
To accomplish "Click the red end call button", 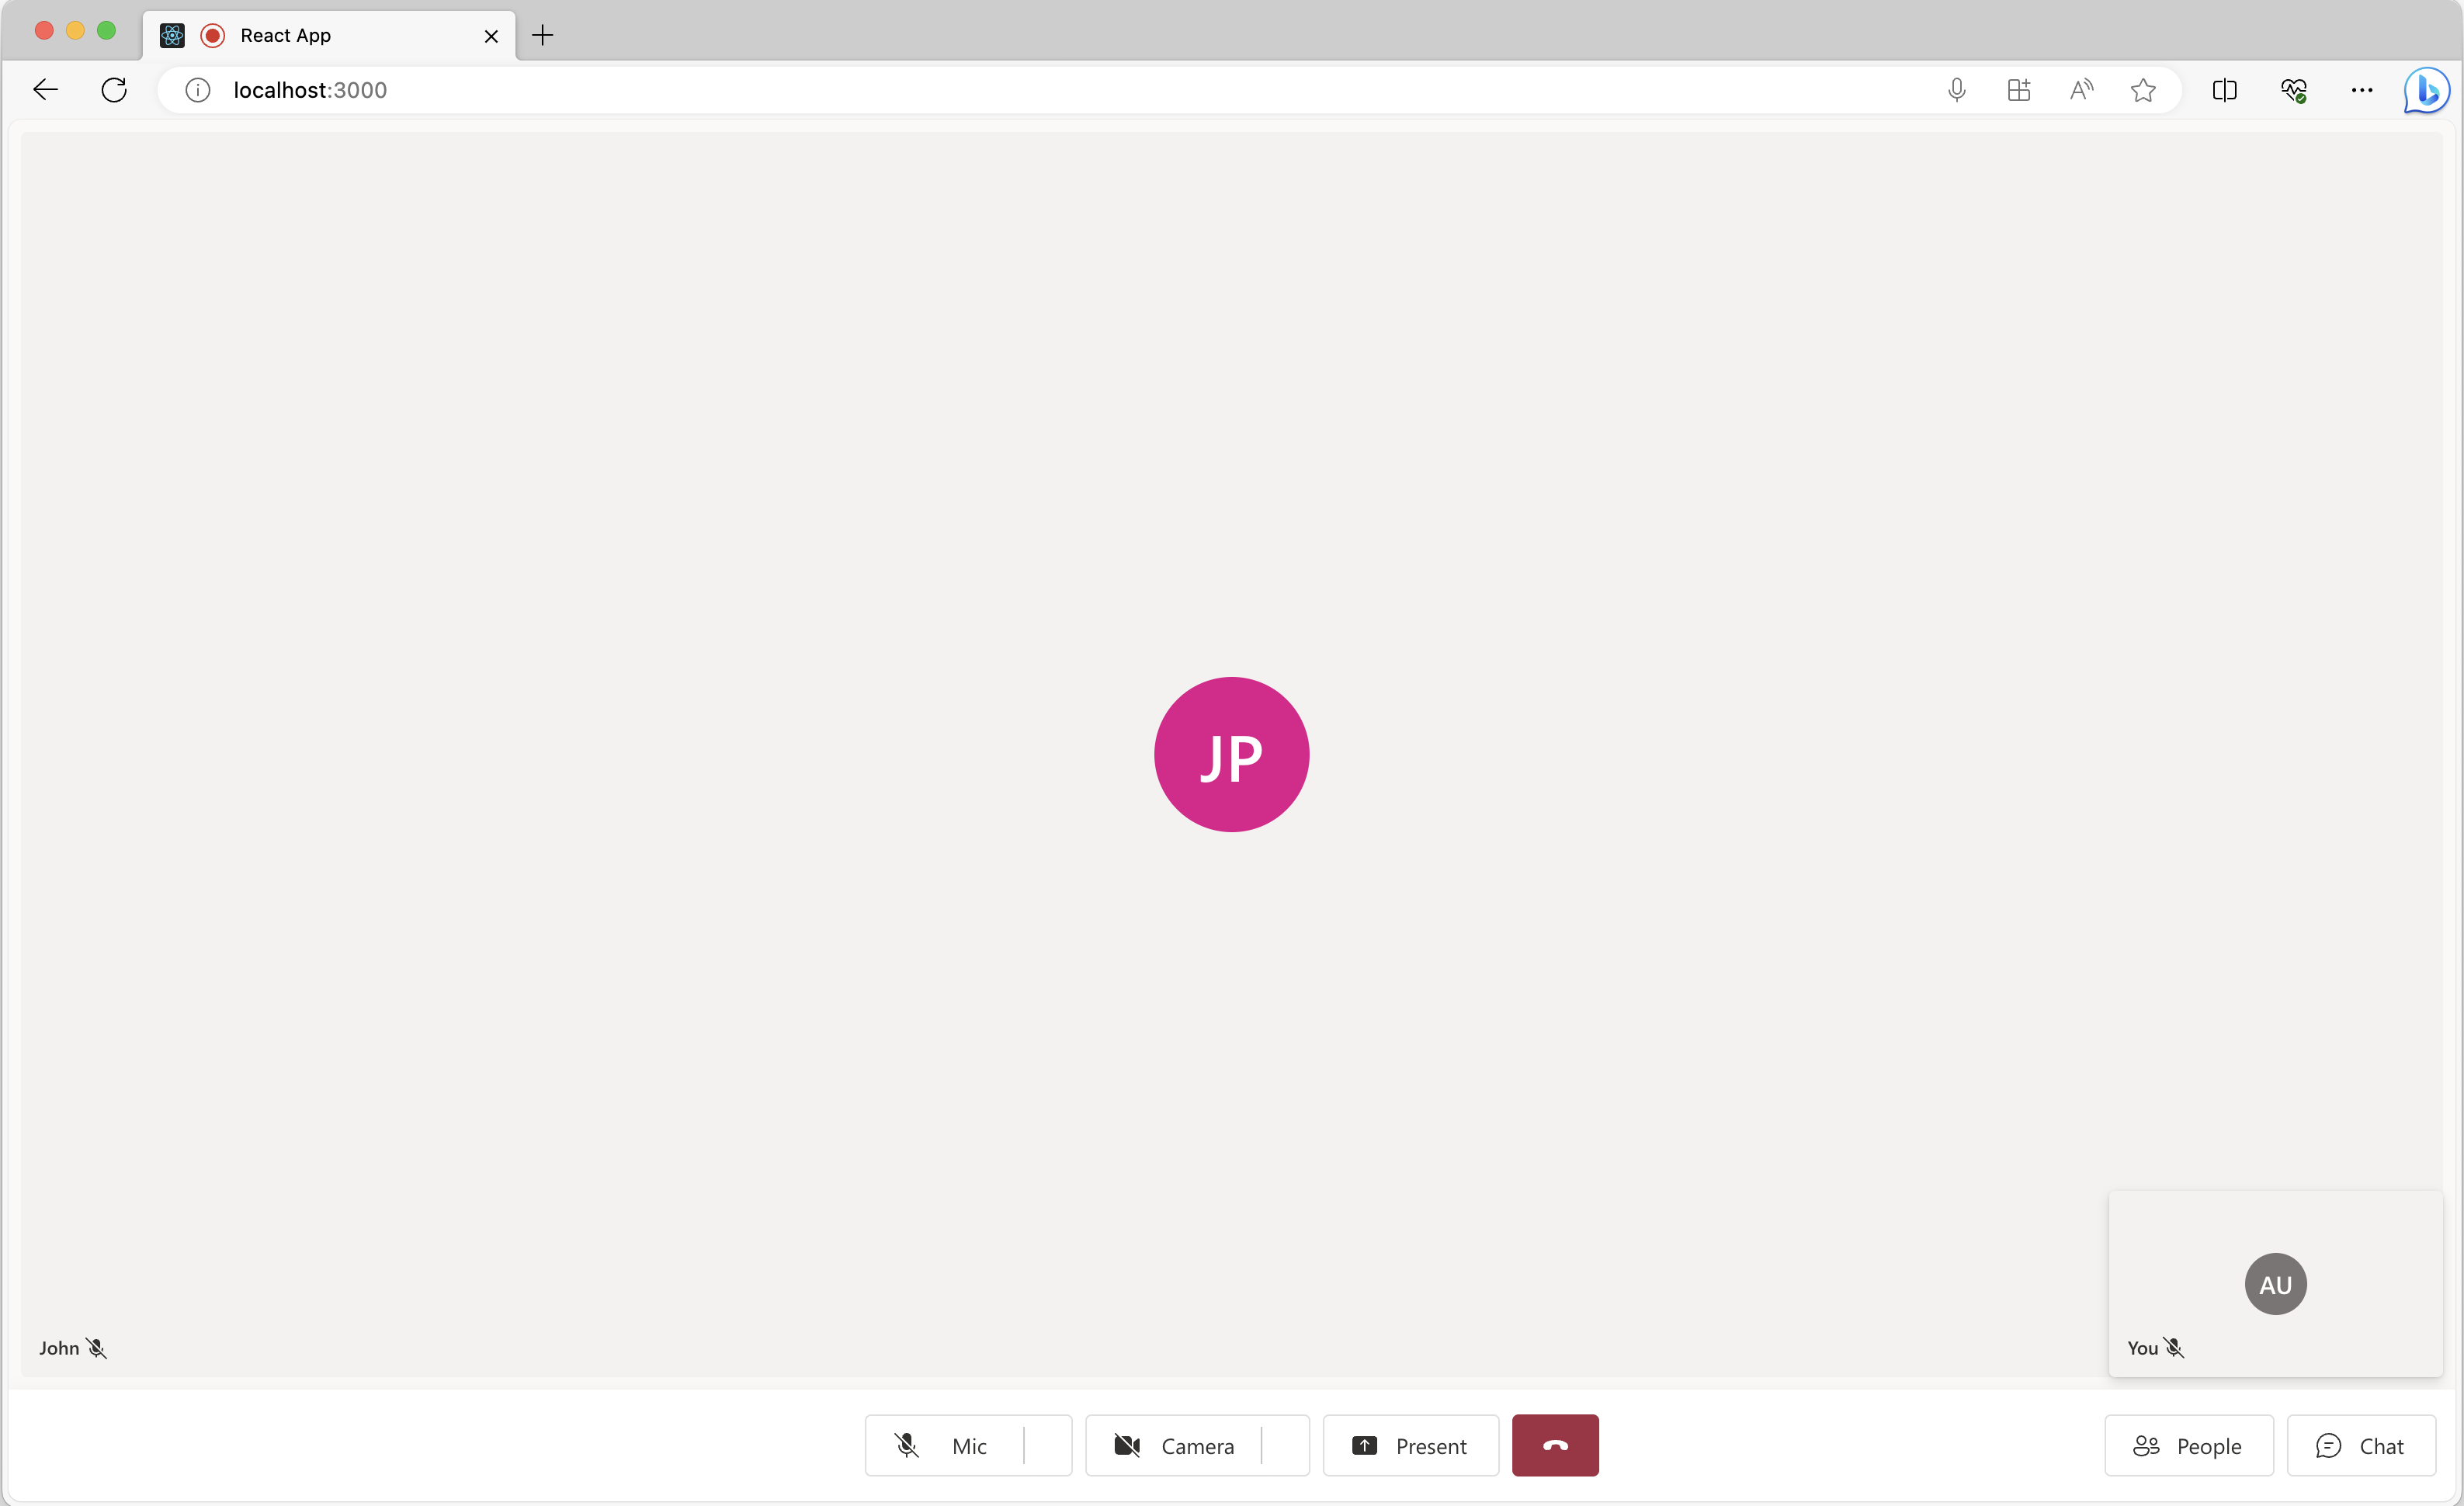I will click(1554, 1445).
